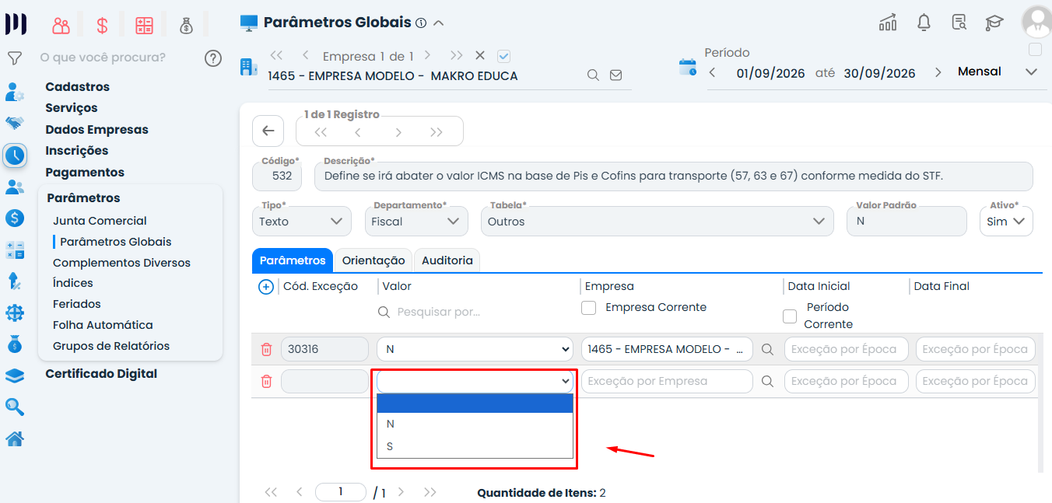Click the info icon next to Parâmetros Globais
This screenshot has height=503, width=1052.
point(421,23)
